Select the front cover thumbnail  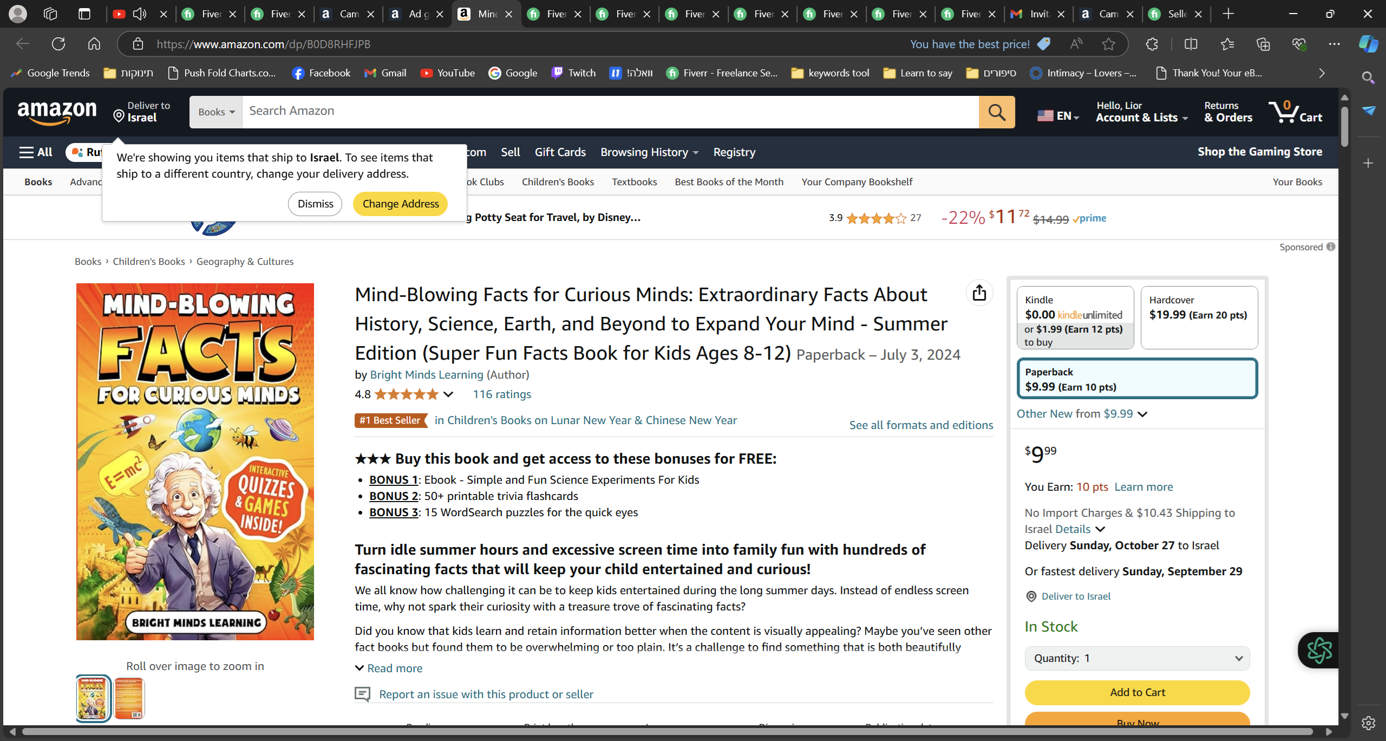[93, 698]
